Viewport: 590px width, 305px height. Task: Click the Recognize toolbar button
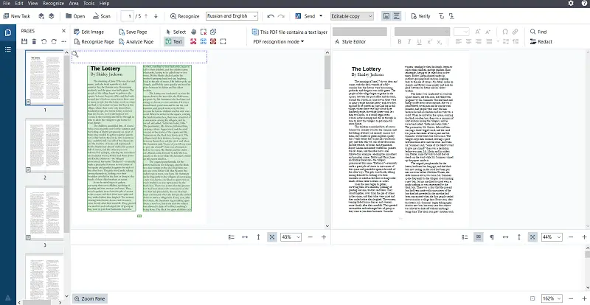pos(185,16)
